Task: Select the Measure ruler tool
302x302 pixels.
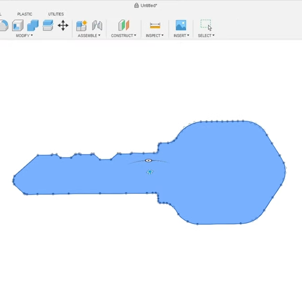Action: [155, 25]
